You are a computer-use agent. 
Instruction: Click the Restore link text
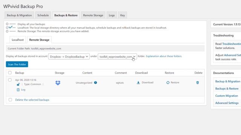[x=175, y=82]
